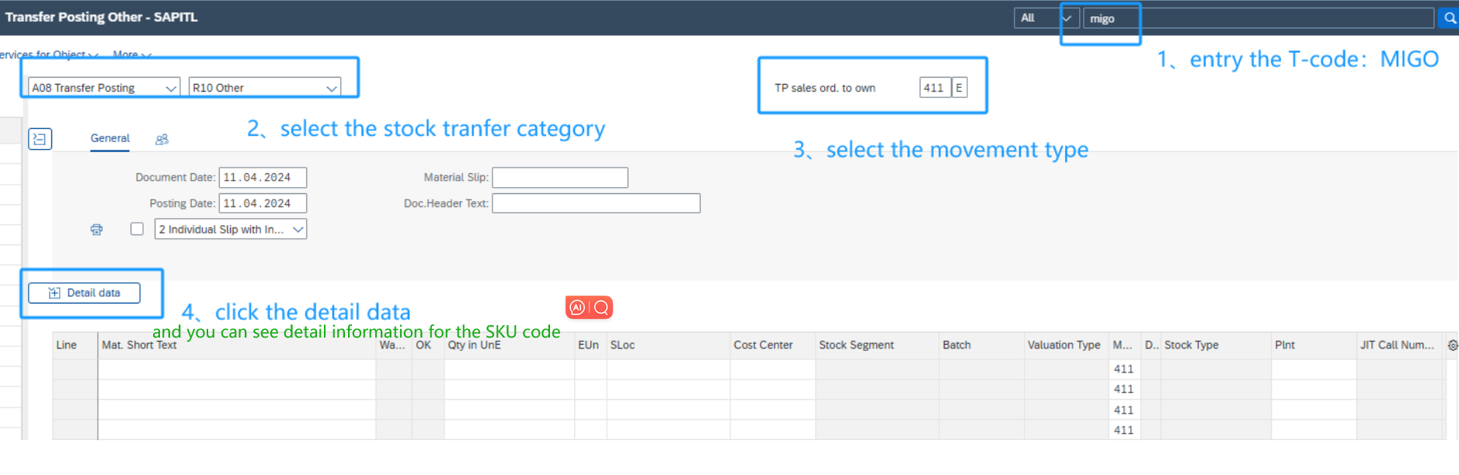
Task: Expand the A08 Transfer Posting dropdown
Action: [x=170, y=88]
